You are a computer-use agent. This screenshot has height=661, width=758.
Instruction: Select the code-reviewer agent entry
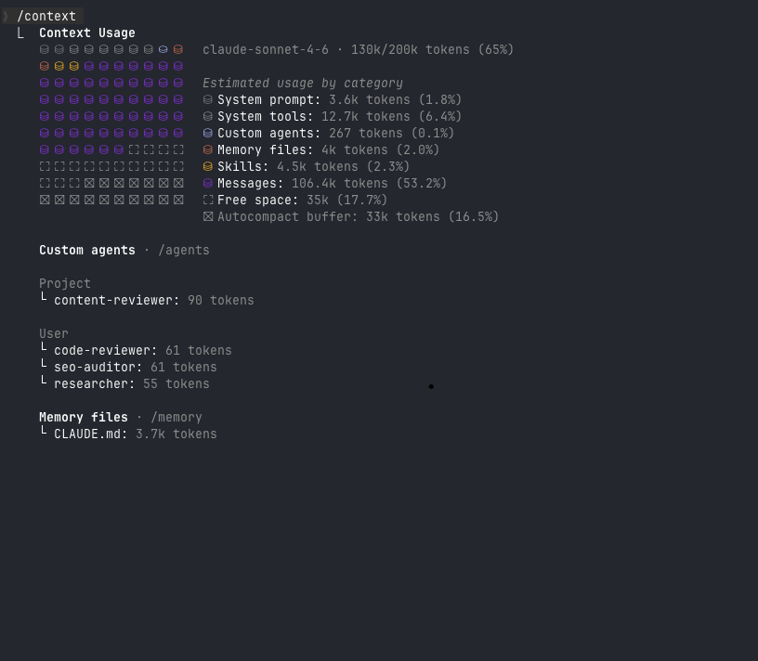[105, 351]
